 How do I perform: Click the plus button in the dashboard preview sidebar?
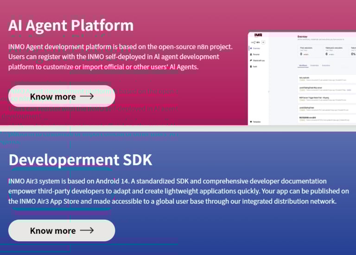point(263,42)
